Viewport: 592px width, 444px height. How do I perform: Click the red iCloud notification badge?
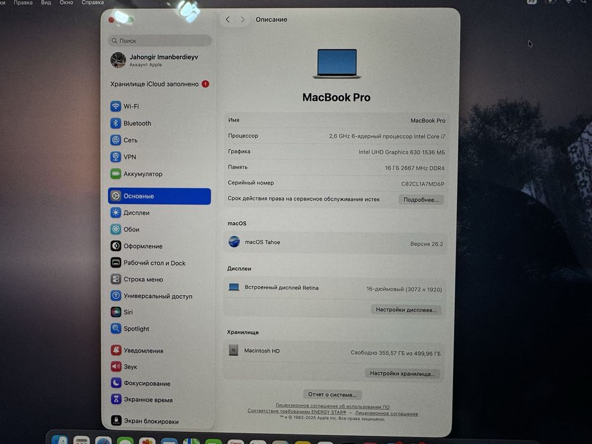pos(206,84)
